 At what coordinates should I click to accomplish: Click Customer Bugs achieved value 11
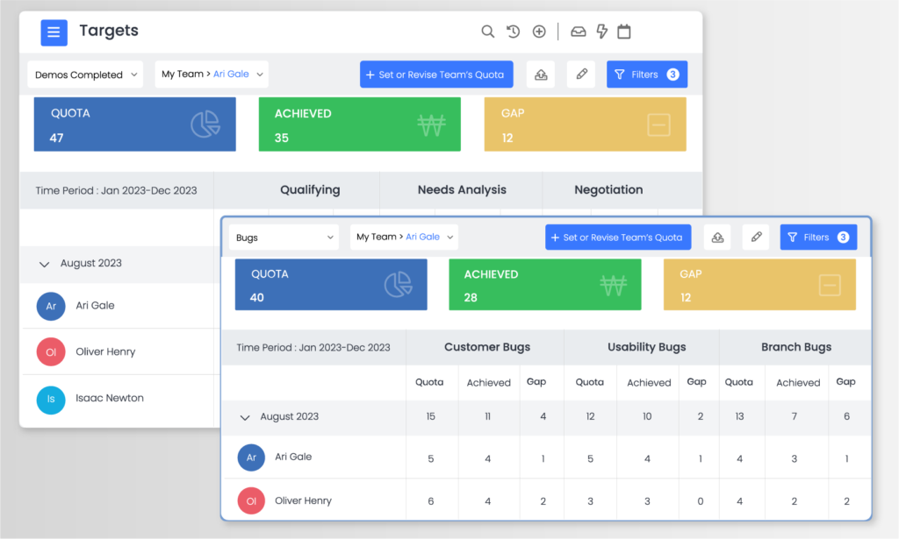(x=488, y=416)
